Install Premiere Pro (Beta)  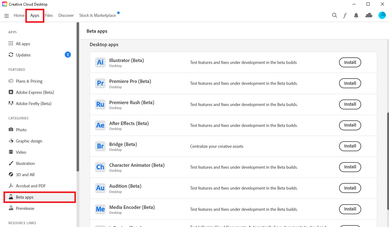(350, 83)
